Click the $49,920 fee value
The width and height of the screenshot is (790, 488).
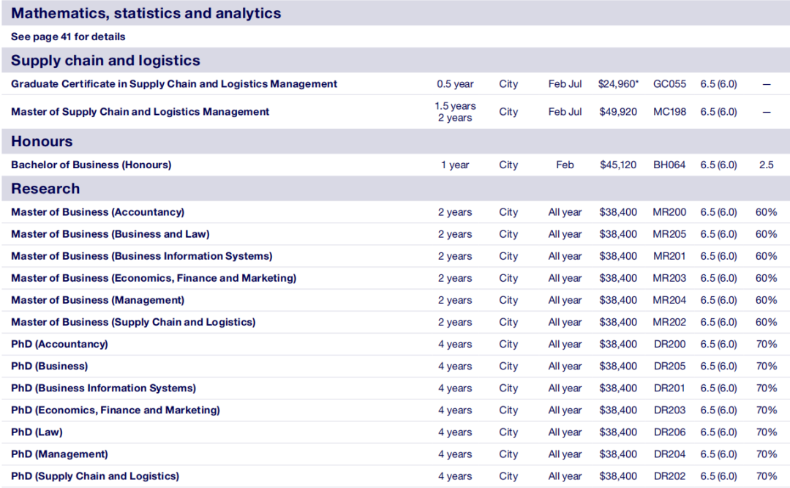[x=618, y=112]
